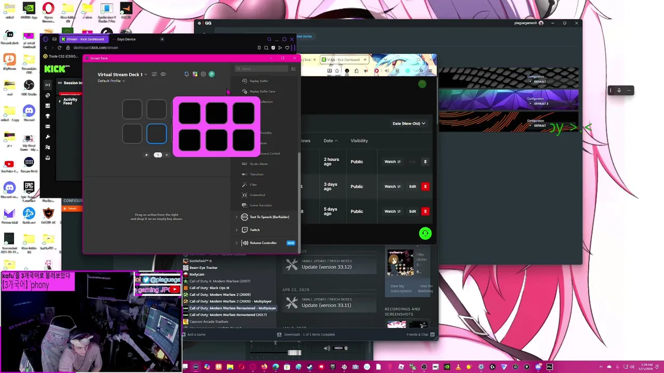Click the pin page icon below keys
This screenshot has width=664, height=373.
pos(146,155)
